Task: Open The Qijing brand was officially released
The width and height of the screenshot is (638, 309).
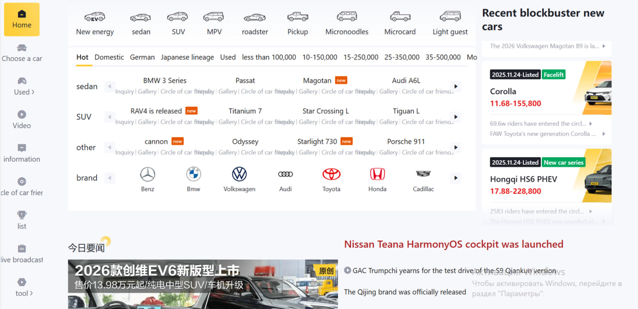Action: [x=405, y=292]
